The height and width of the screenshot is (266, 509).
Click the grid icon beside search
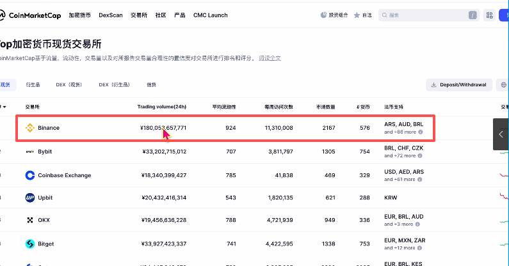[489, 15]
